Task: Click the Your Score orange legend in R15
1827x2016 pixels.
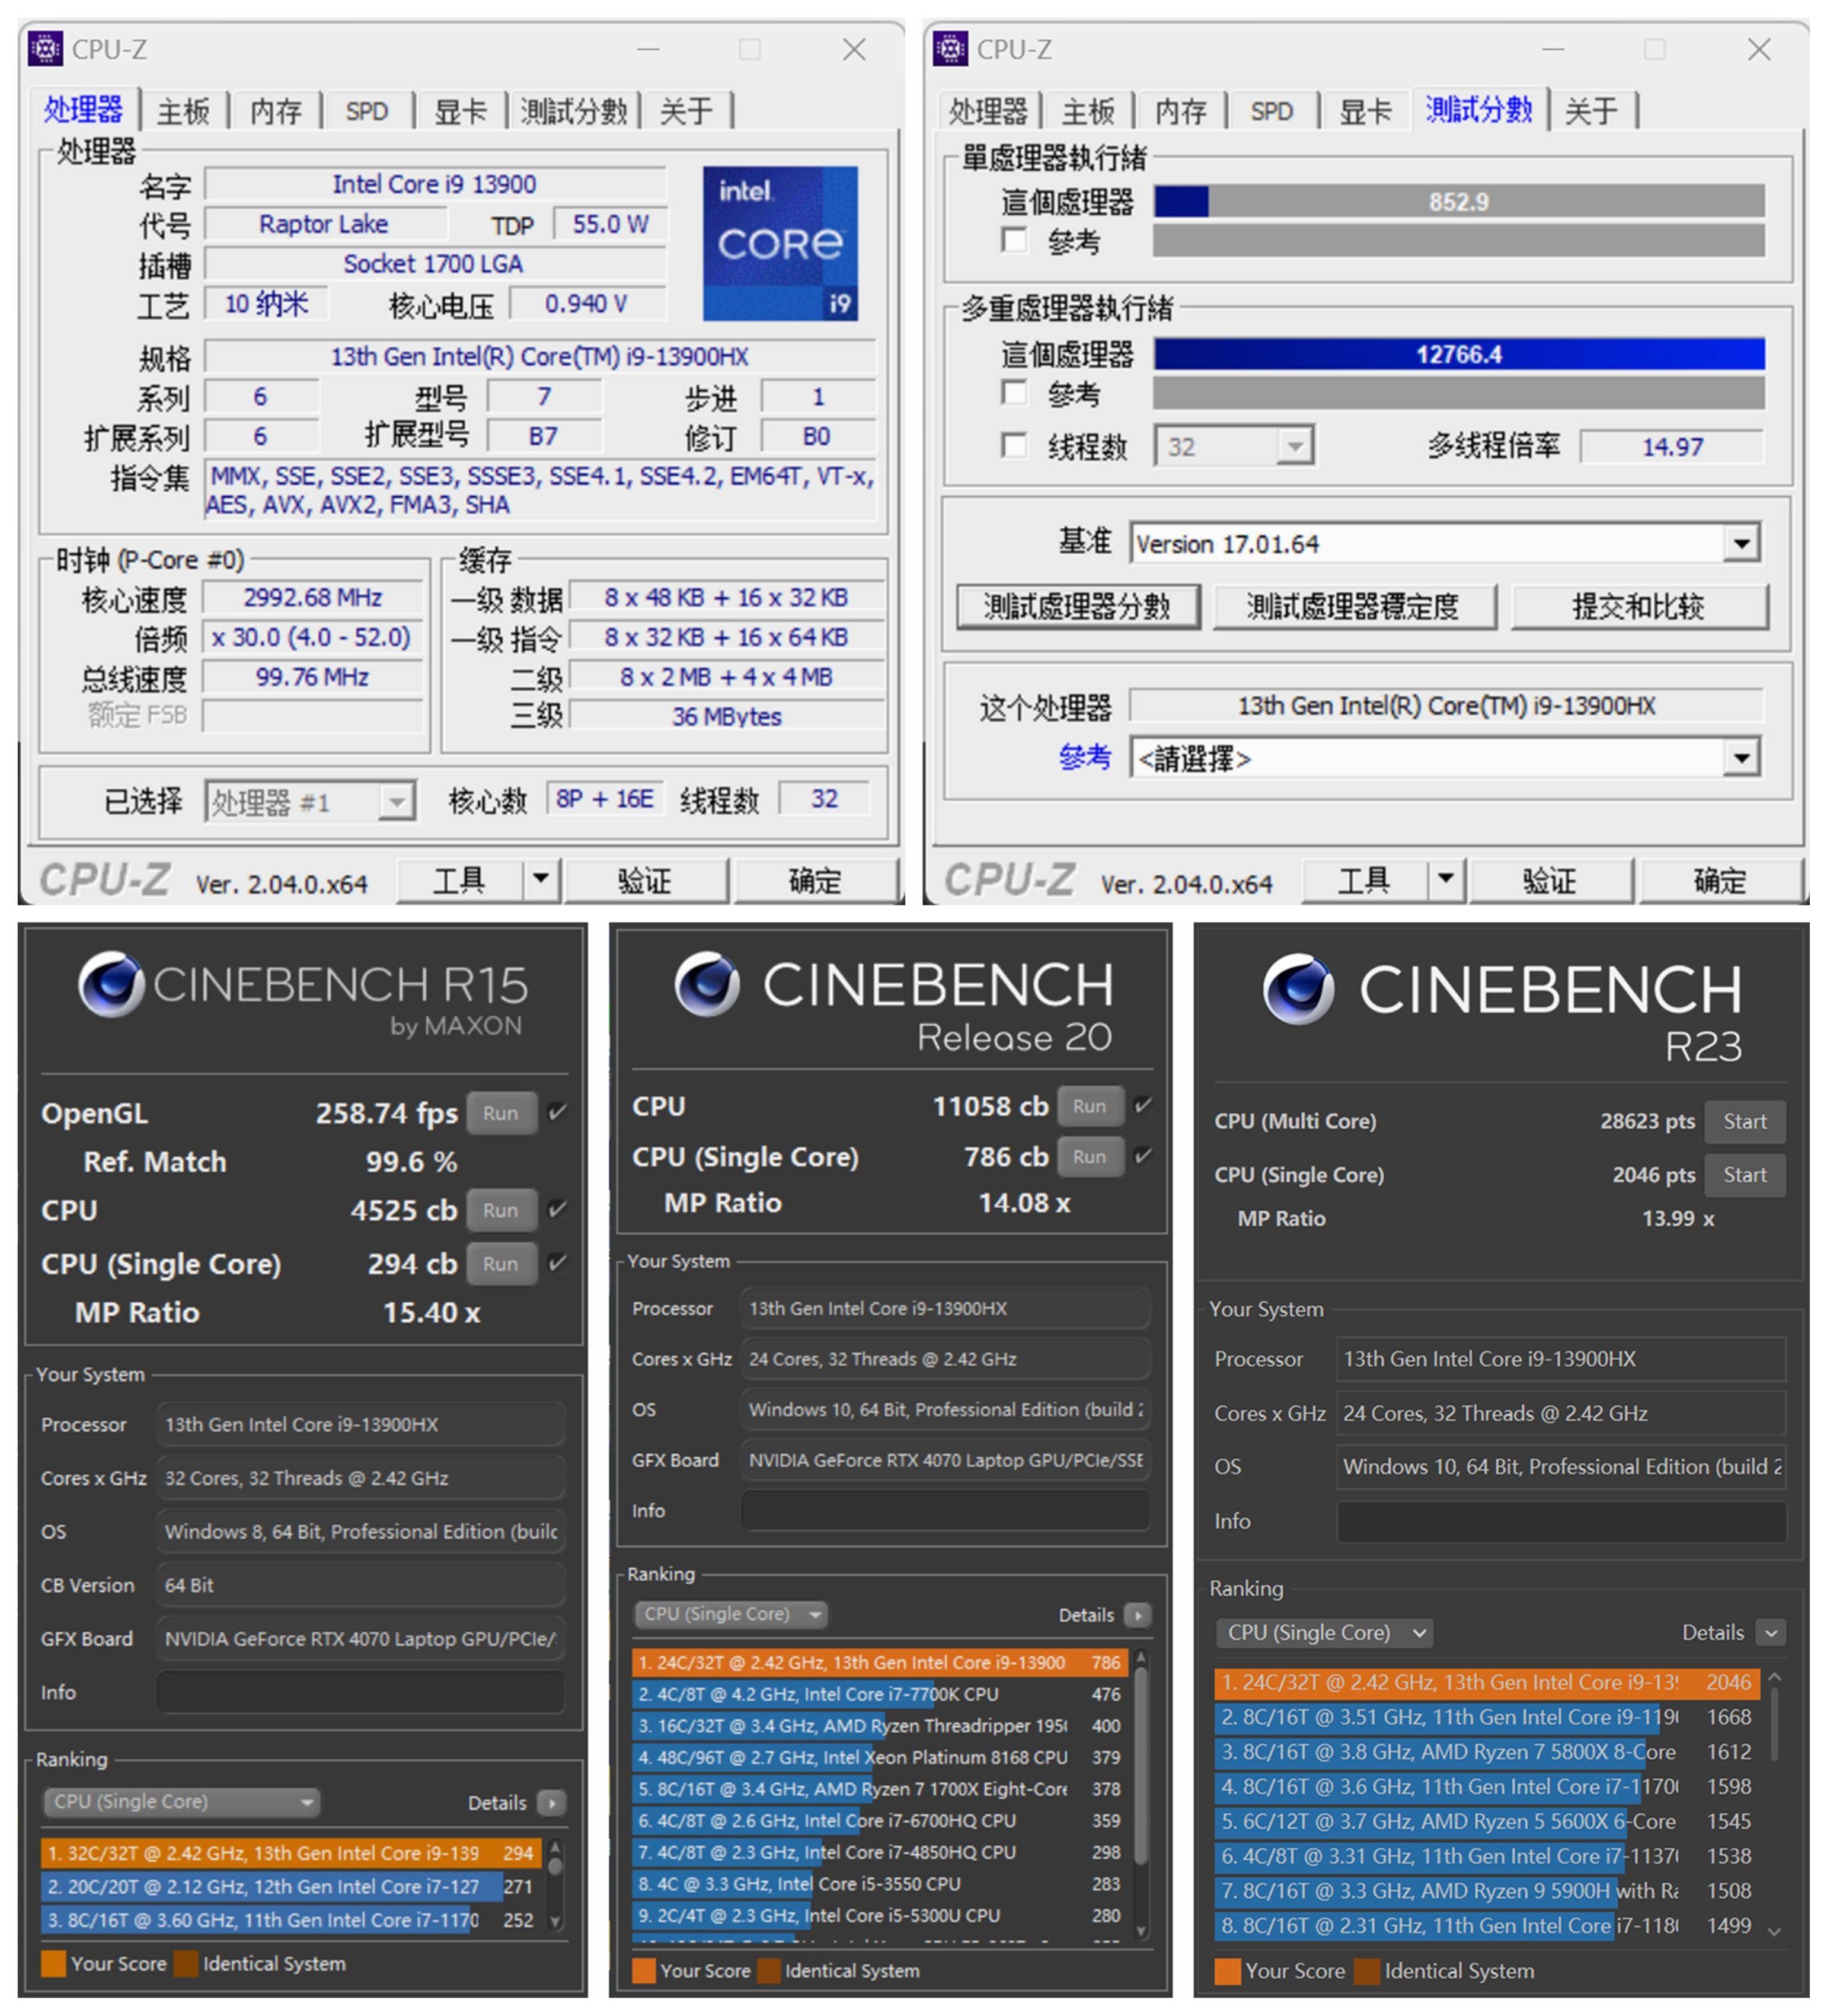Action: (53, 1963)
